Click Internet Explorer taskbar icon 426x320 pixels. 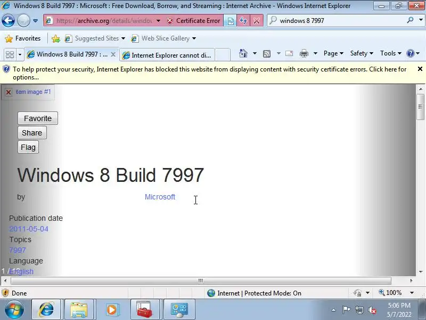(x=46, y=309)
